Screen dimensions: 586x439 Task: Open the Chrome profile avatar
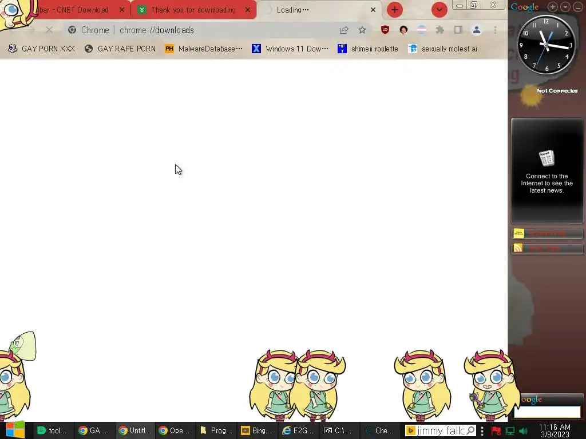tap(477, 30)
